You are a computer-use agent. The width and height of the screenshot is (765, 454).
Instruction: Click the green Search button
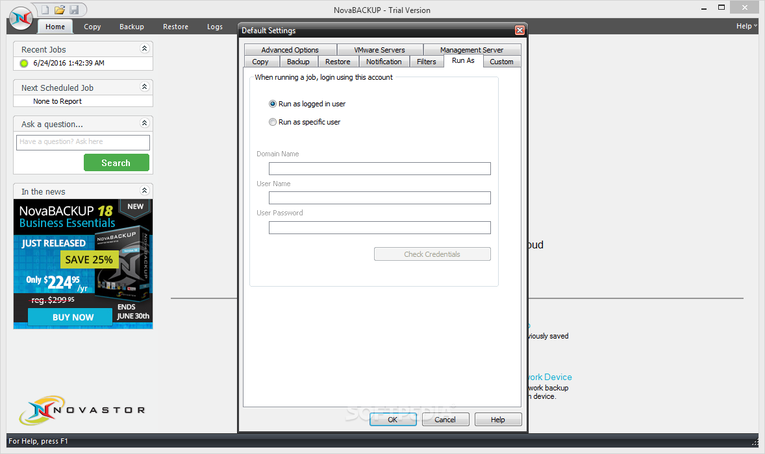116,163
